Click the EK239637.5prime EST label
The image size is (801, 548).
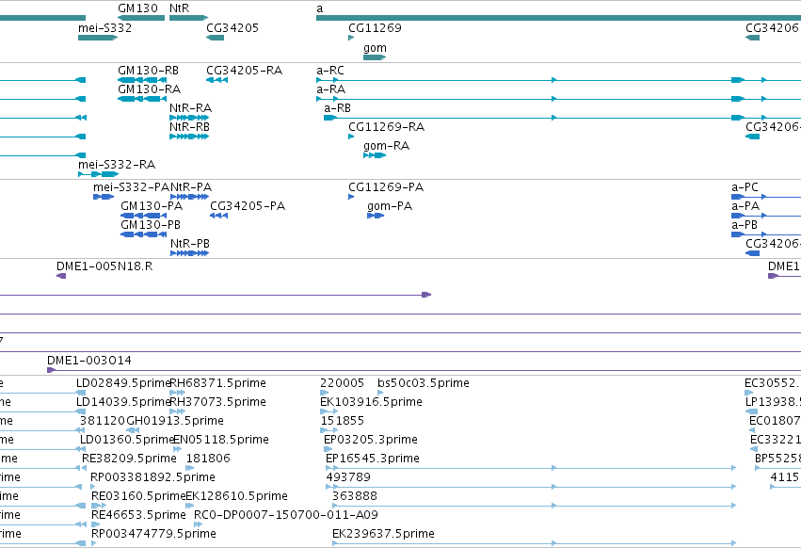tap(384, 534)
